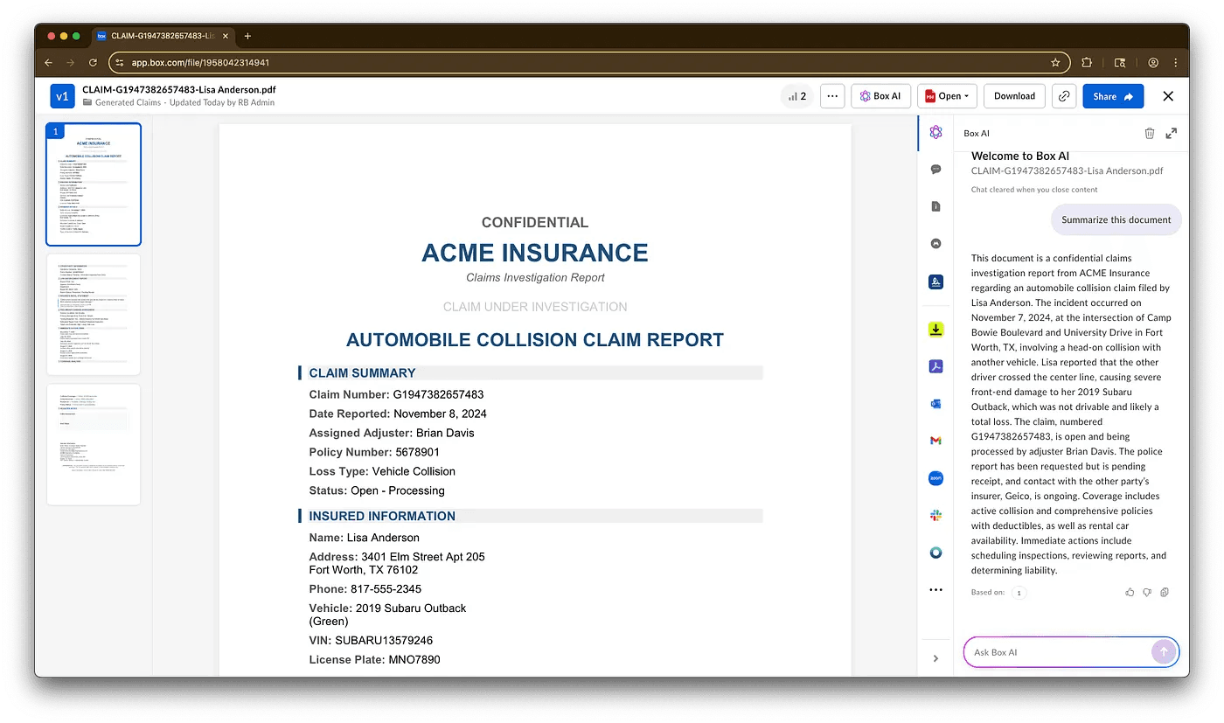Open the metadata sidebar icon
This screenshot has height=723, width=1224.
[x=935, y=244]
